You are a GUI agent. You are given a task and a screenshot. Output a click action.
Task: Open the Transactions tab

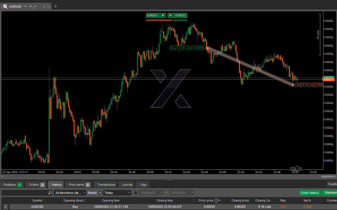click(x=106, y=185)
